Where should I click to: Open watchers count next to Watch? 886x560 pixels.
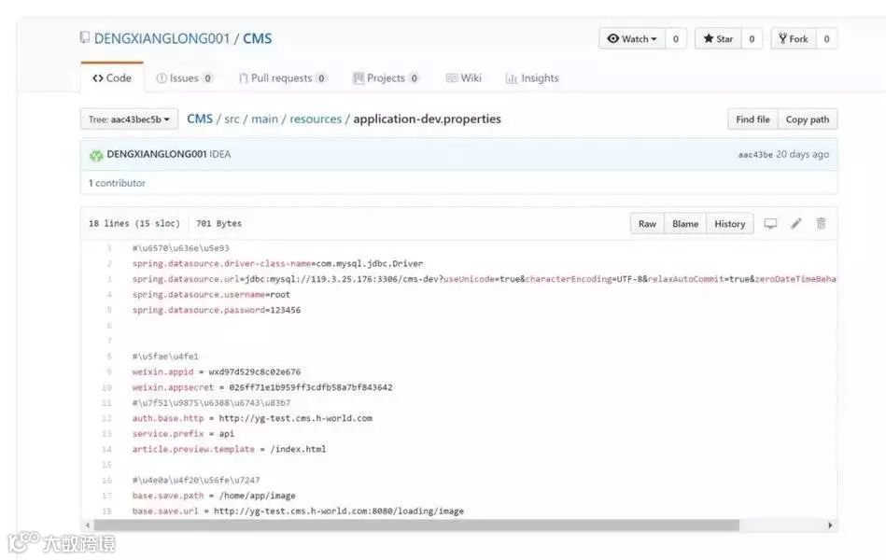pyautogui.click(x=676, y=39)
